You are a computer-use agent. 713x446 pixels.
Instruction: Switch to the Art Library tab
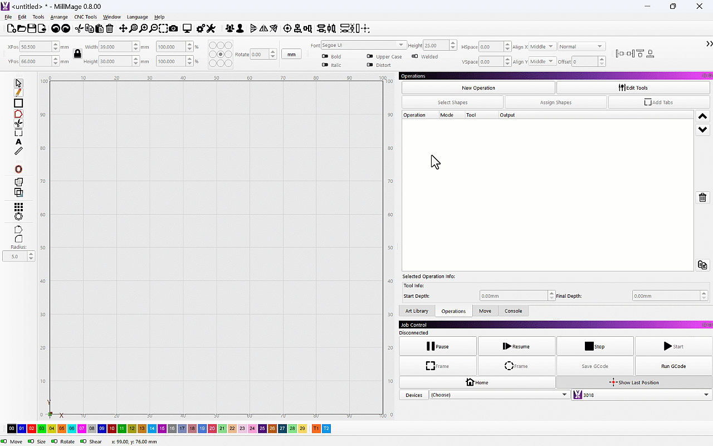(x=417, y=311)
